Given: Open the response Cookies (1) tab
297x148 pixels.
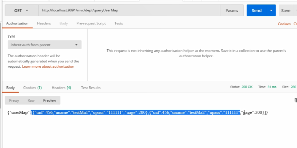Looking at the screenshot, I should pos(32,88).
